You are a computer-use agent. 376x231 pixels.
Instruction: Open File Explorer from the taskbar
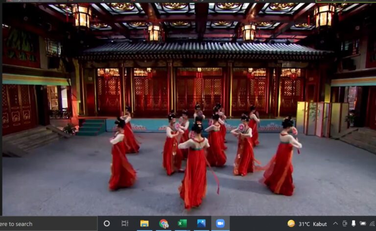[x=144, y=224]
